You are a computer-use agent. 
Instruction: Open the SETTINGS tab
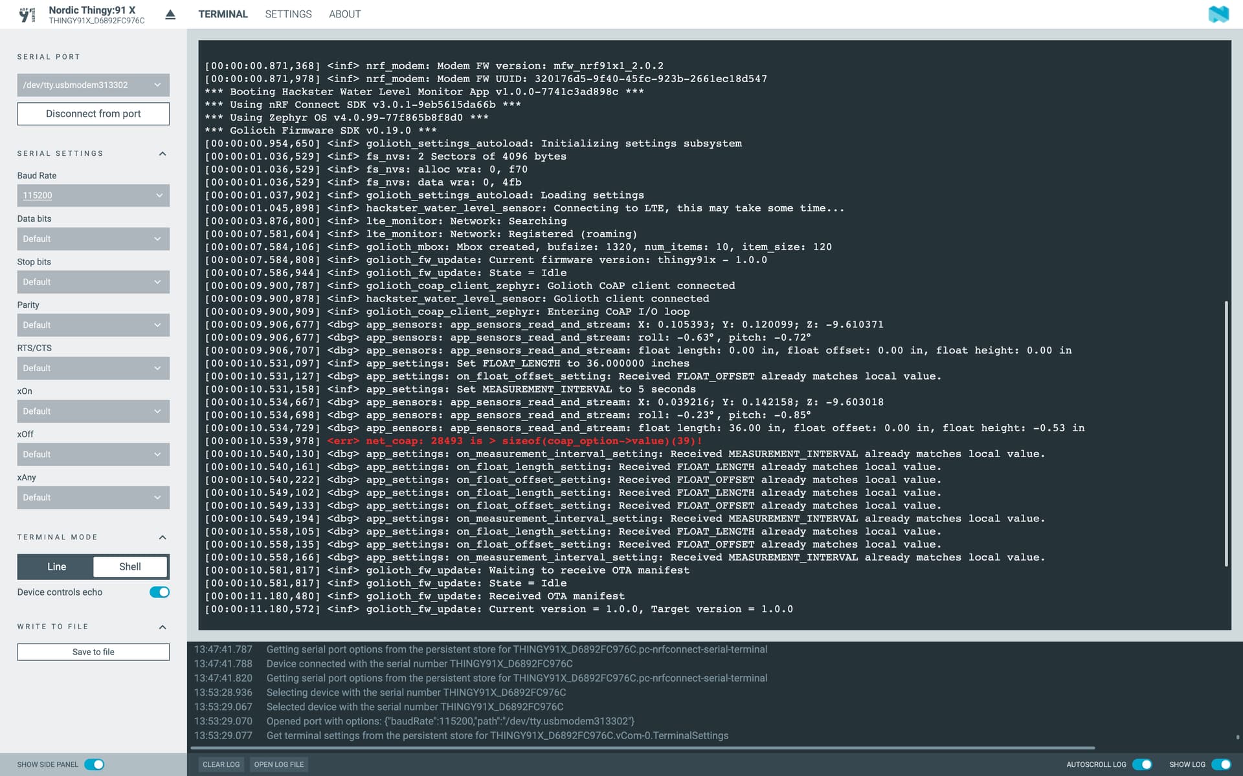pos(288,14)
